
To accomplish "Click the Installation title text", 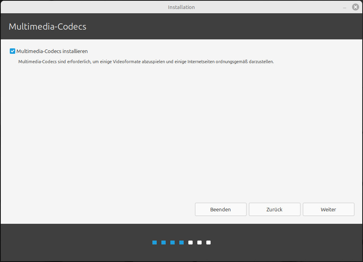I will [181, 7].
